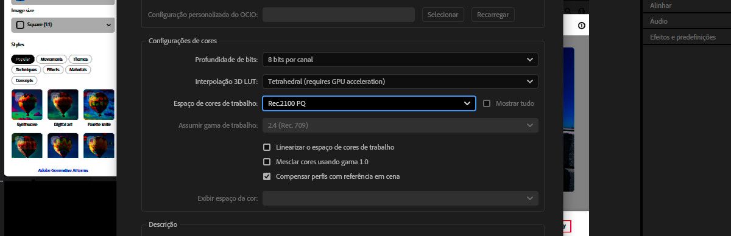Select the Techniques styles tab
The height and width of the screenshot is (236, 731).
(x=27, y=70)
